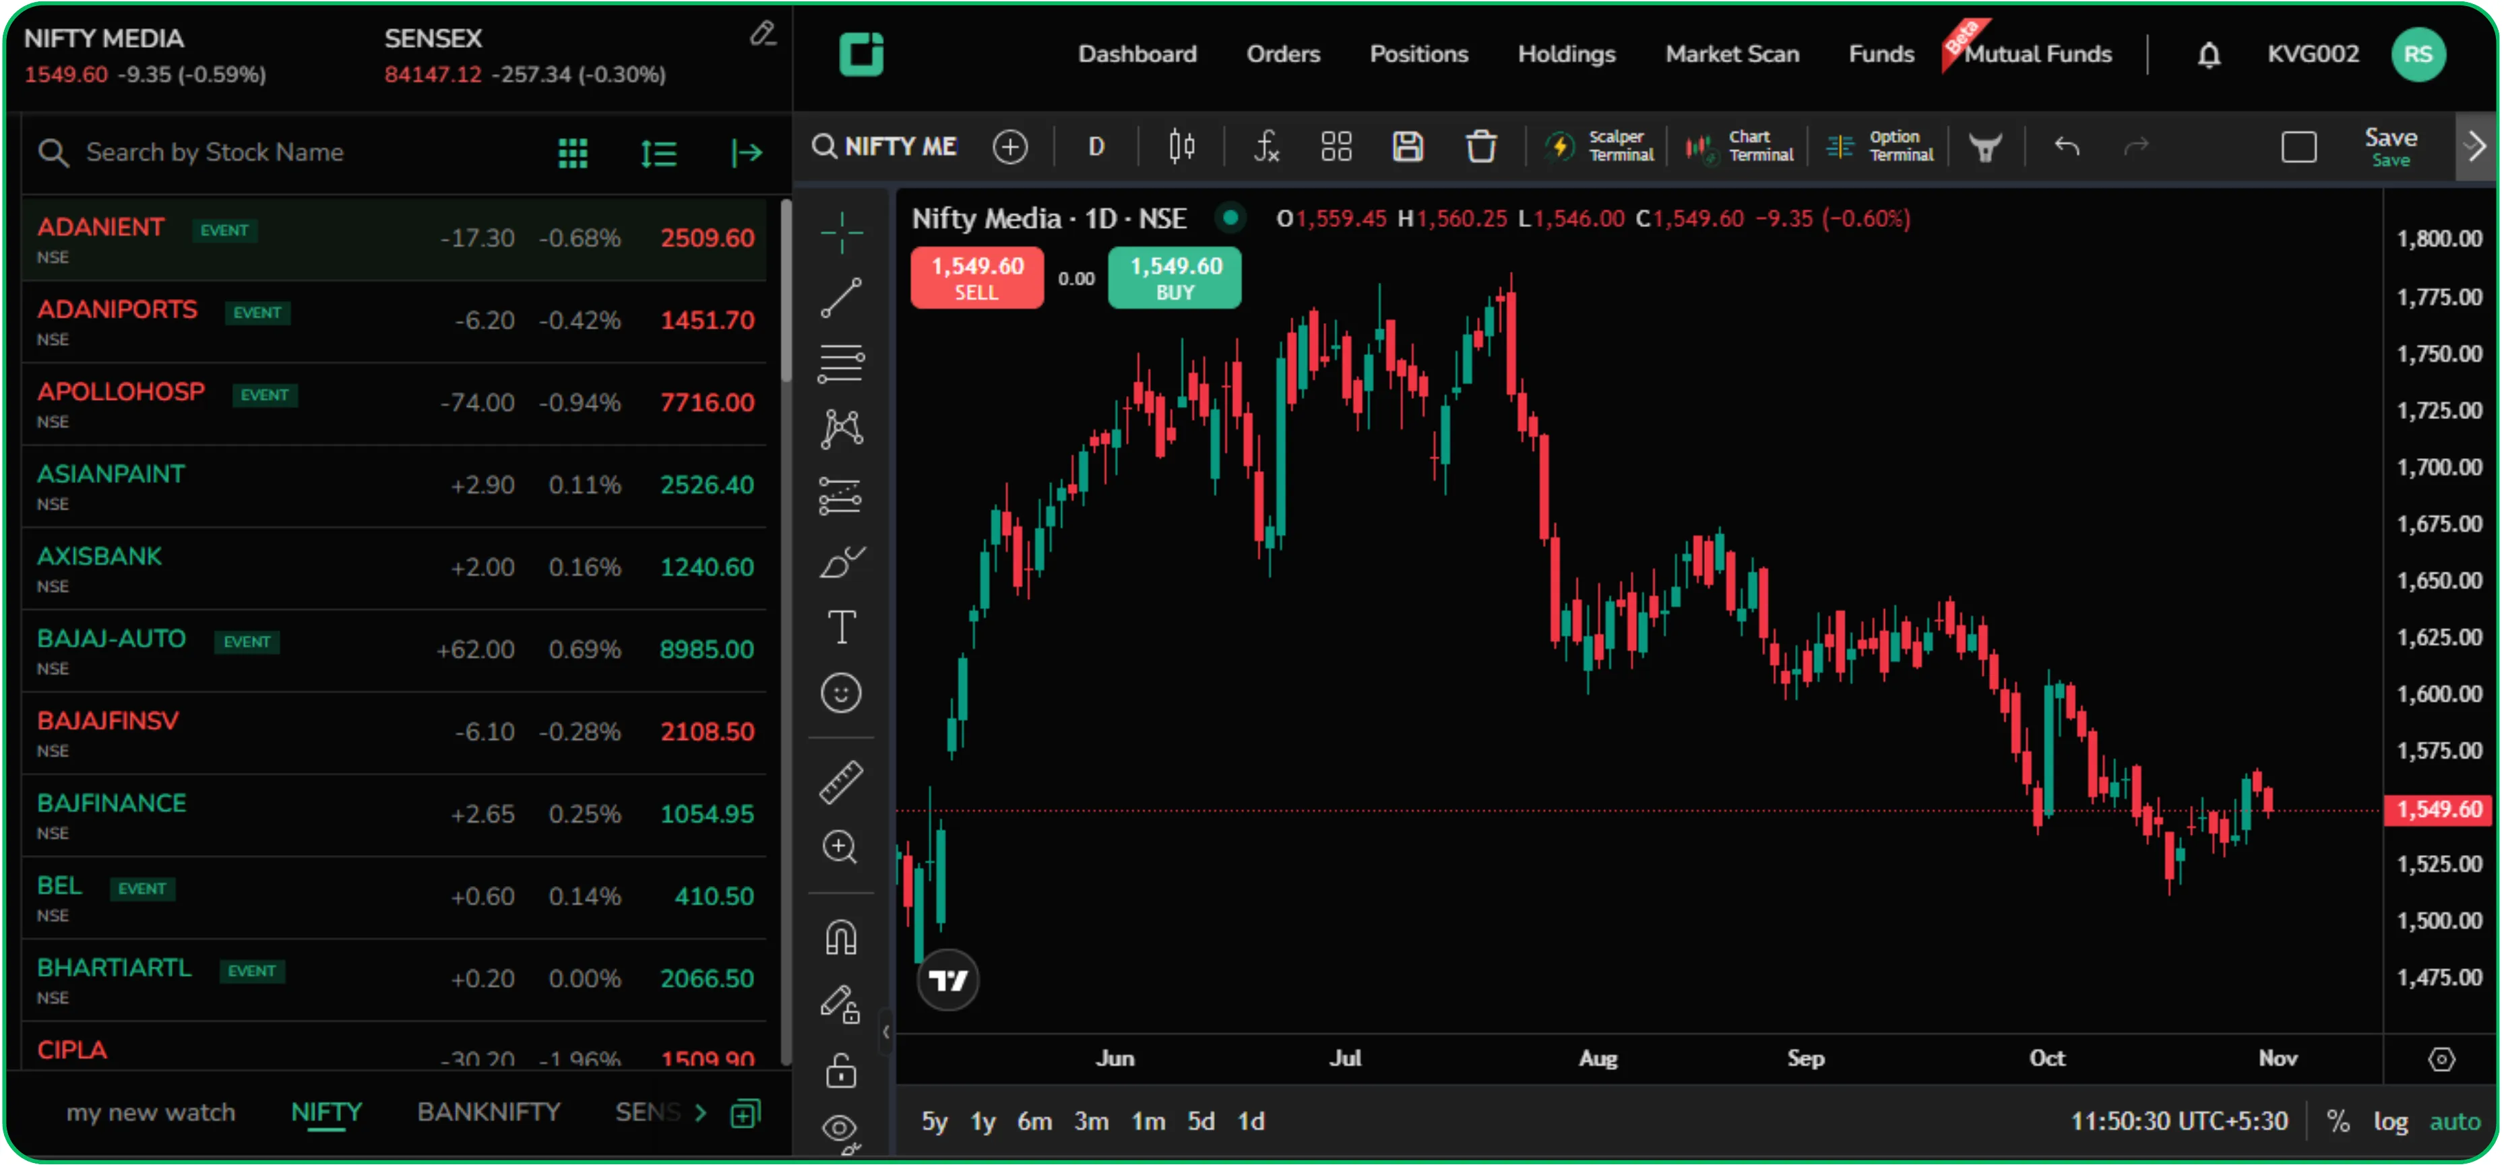This screenshot has height=1169, width=2504.
Task: Toggle logarithmic price scale
Action: [x=2392, y=1120]
